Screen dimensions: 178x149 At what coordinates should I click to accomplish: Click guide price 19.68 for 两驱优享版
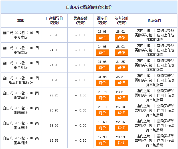[x=54, y=125]
